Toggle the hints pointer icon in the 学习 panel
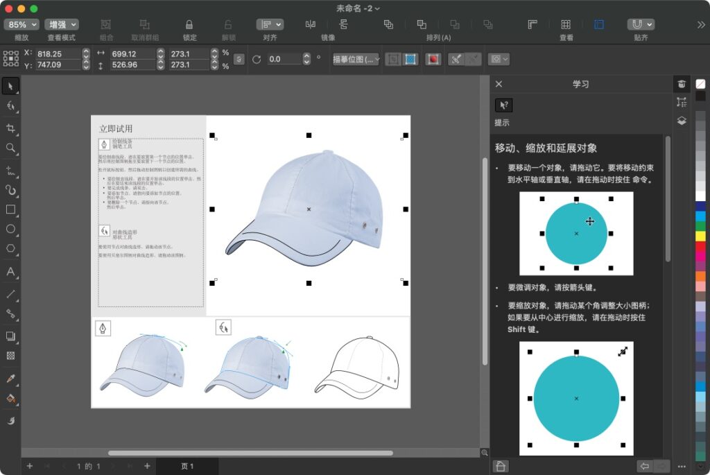 [504, 105]
